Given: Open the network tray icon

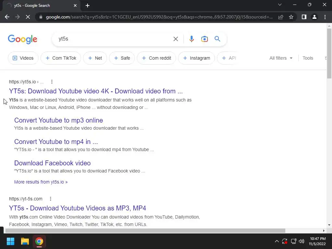Looking at the screenshot, I should pyautogui.click(x=293, y=241).
